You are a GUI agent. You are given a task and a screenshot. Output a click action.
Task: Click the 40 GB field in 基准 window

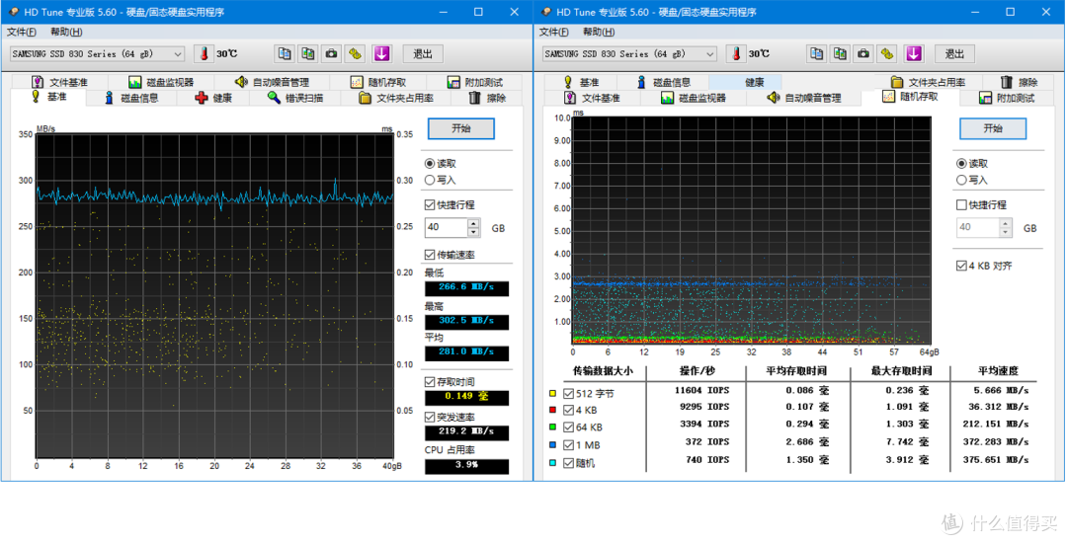pos(447,228)
